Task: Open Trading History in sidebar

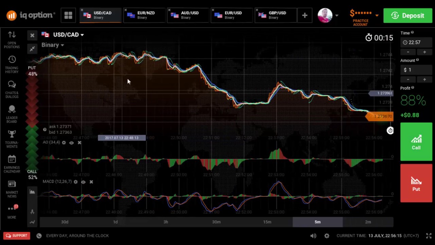Action: coord(12,65)
